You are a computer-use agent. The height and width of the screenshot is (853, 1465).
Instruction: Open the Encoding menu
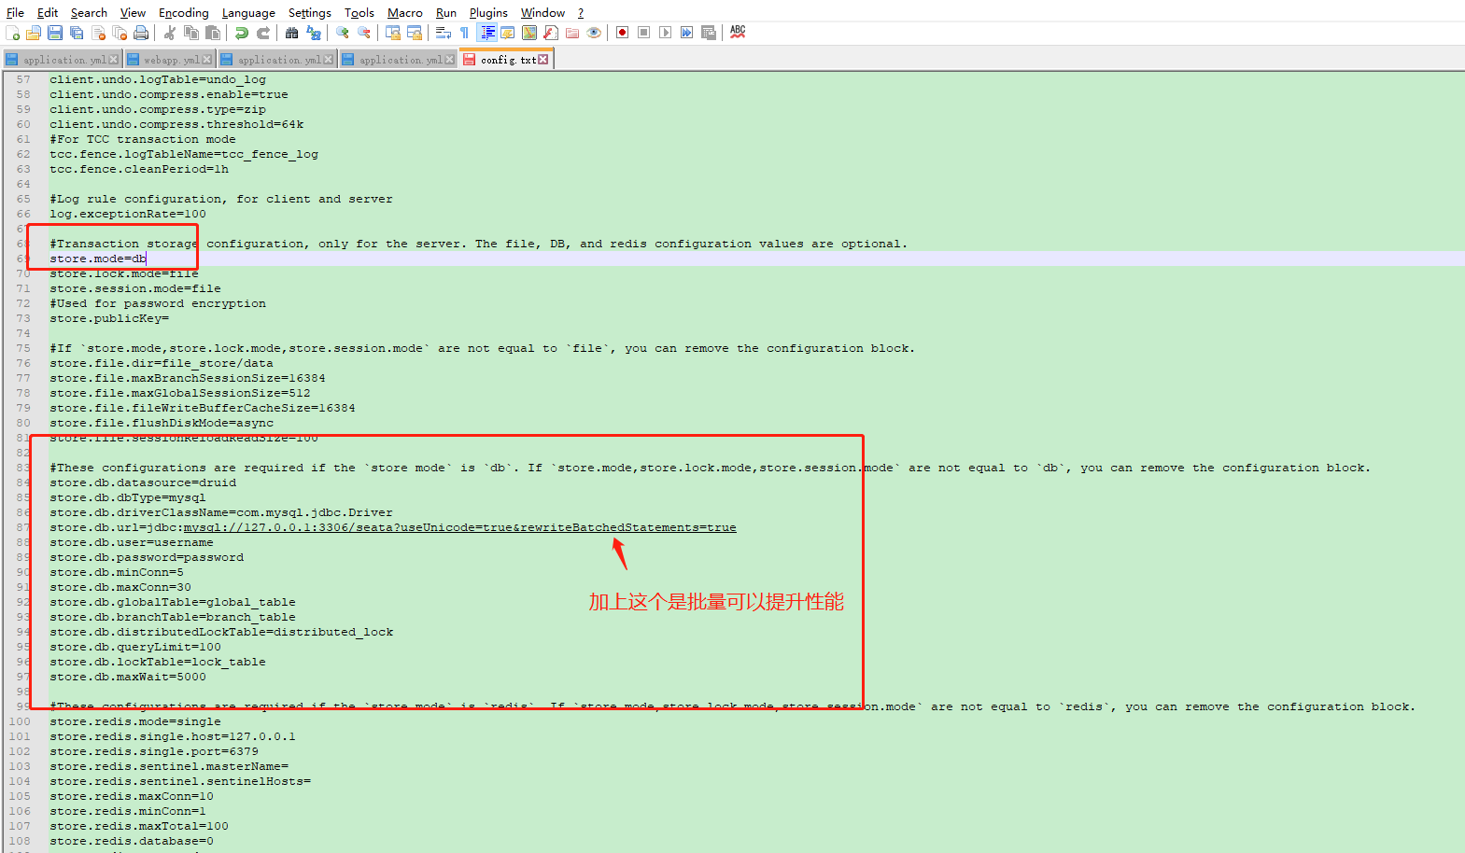184,13
